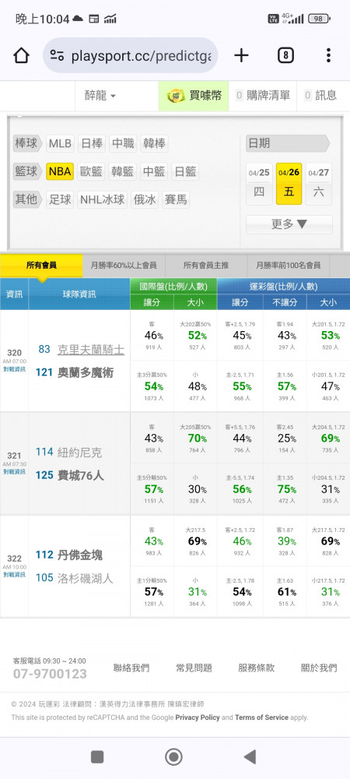Choose date 04/27 六
This screenshot has width=350, height=779.
pyautogui.click(x=319, y=184)
